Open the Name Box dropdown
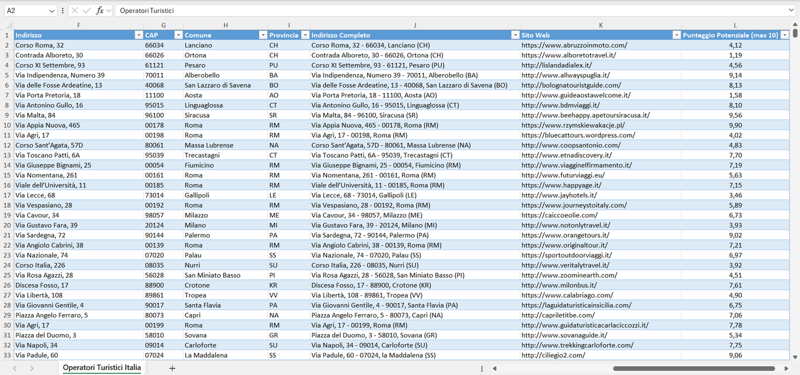 pos(53,10)
